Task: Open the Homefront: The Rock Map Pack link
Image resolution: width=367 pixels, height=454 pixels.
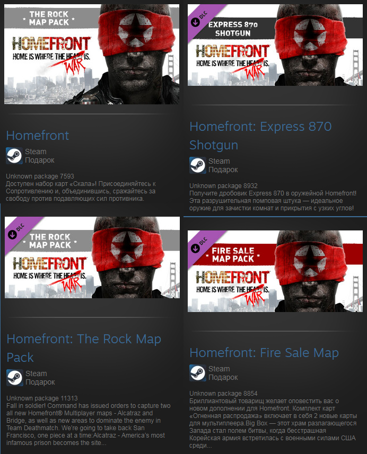Action: (x=84, y=348)
